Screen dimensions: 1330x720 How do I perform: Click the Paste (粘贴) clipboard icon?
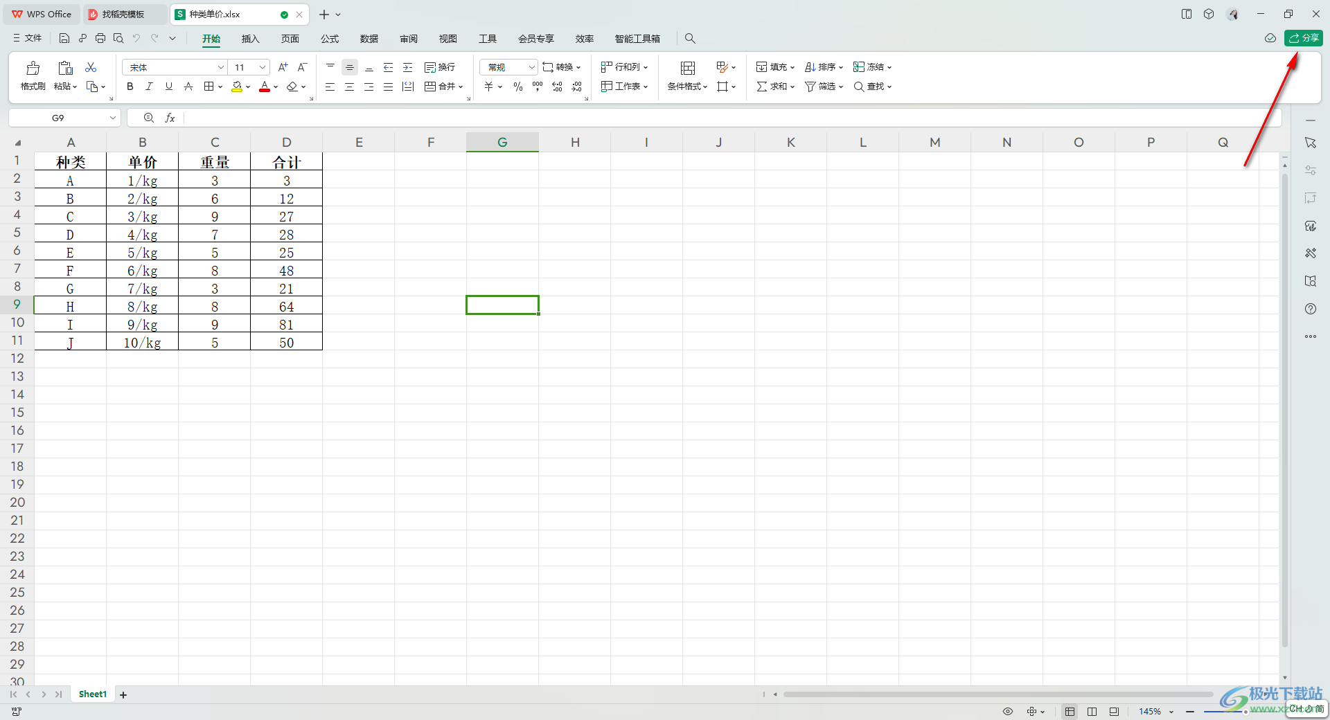tap(65, 68)
